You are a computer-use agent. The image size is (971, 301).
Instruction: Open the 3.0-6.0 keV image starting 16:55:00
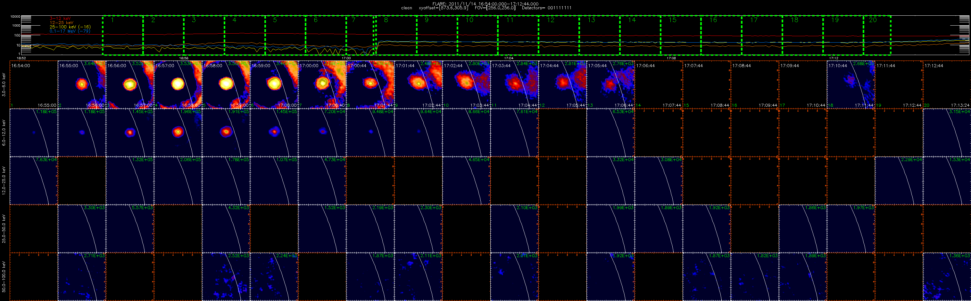tap(82, 85)
